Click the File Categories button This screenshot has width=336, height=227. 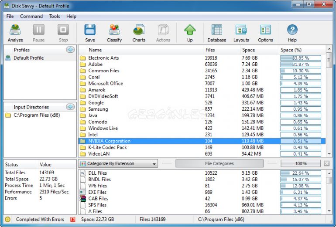point(219,164)
